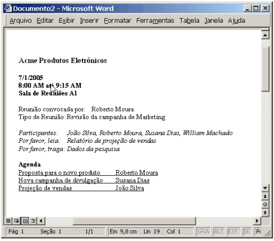Click William Machado in participants list
The height and width of the screenshot is (241, 274).
(x=208, y=133)
